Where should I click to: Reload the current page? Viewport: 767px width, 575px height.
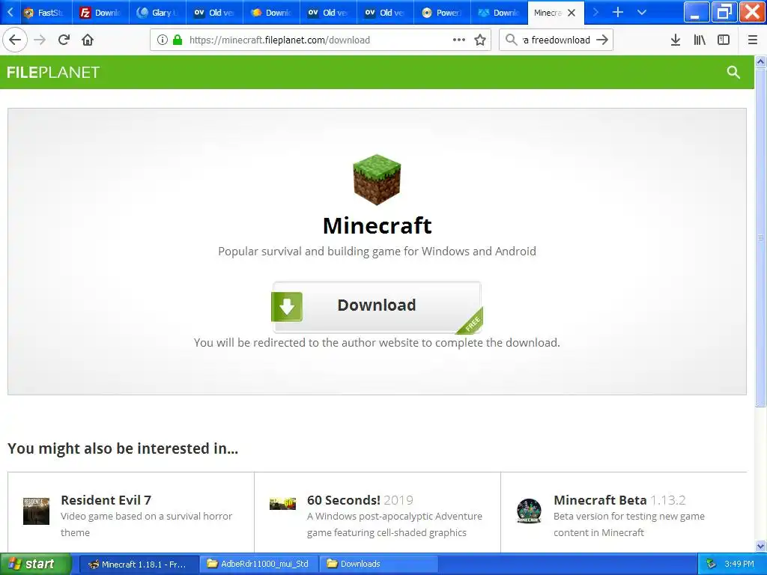click(64, 40)
